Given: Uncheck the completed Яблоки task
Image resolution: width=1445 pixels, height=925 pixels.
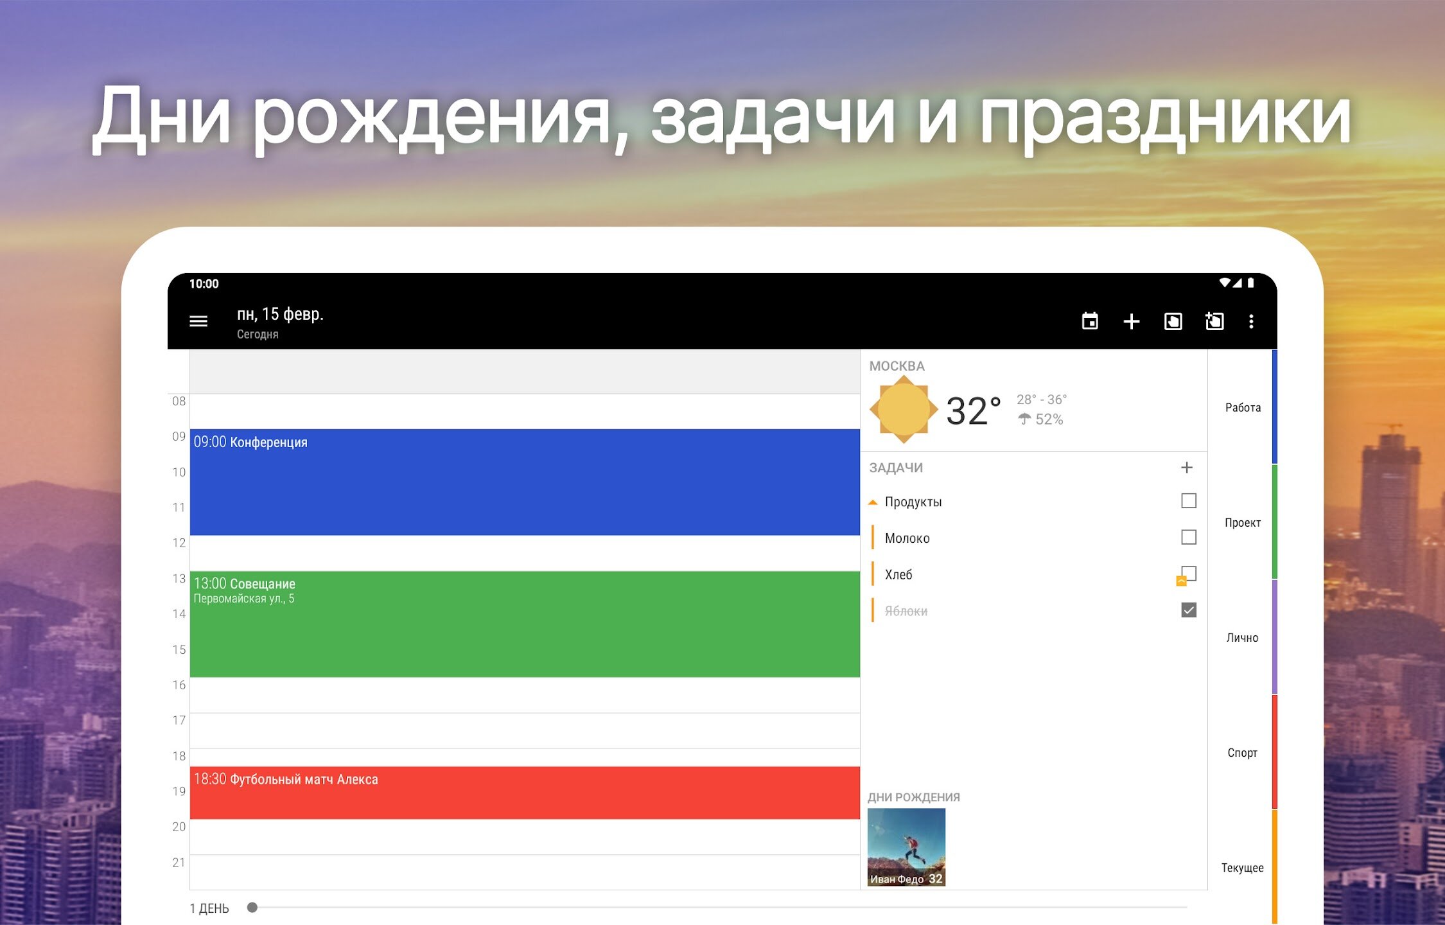Looking at the screenshot, I should (x=1189, y=610).
